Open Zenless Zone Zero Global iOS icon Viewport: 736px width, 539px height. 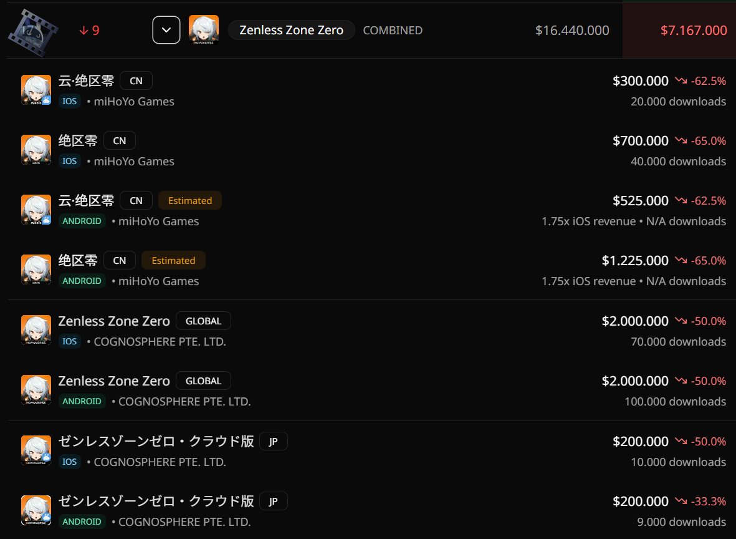pos(36,330)
